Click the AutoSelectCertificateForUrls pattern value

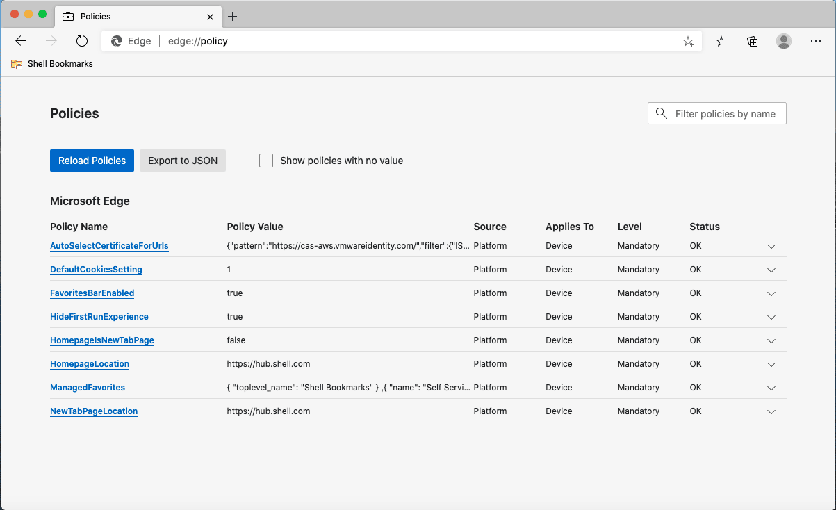[348, 246]
